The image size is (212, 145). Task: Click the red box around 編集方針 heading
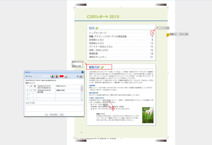[100, 67]
